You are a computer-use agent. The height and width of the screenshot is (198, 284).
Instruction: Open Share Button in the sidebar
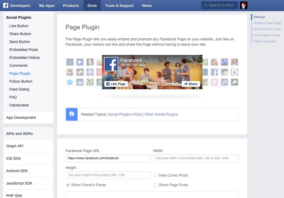(20, 34)
